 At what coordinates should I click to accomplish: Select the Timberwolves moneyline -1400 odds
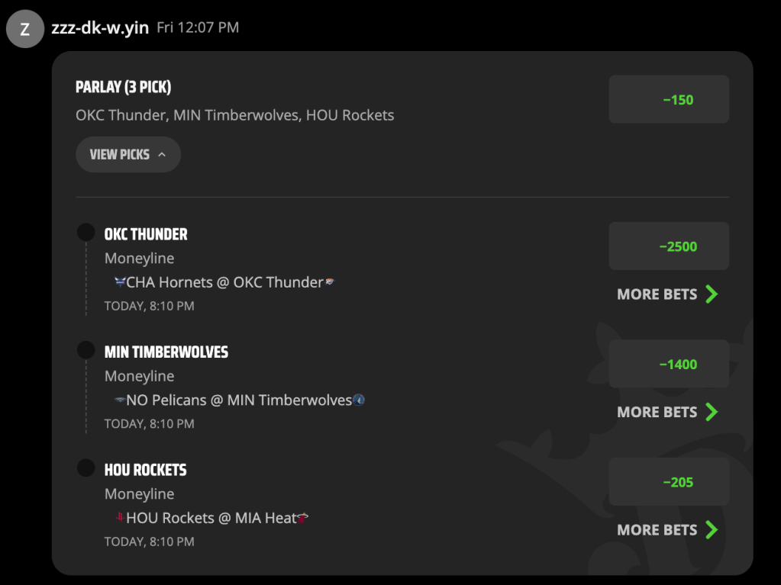669,364
